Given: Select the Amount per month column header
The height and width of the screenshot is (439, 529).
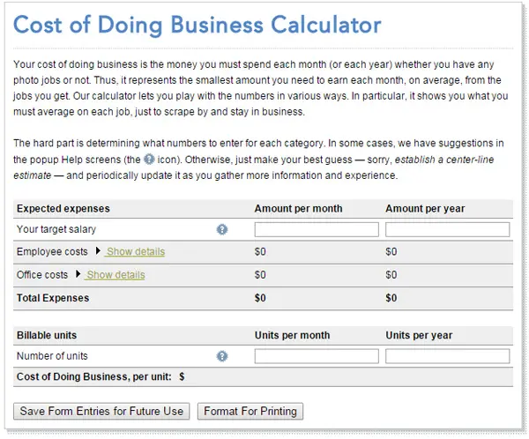Looking at the screenshot, I should [x=298, y=209].
